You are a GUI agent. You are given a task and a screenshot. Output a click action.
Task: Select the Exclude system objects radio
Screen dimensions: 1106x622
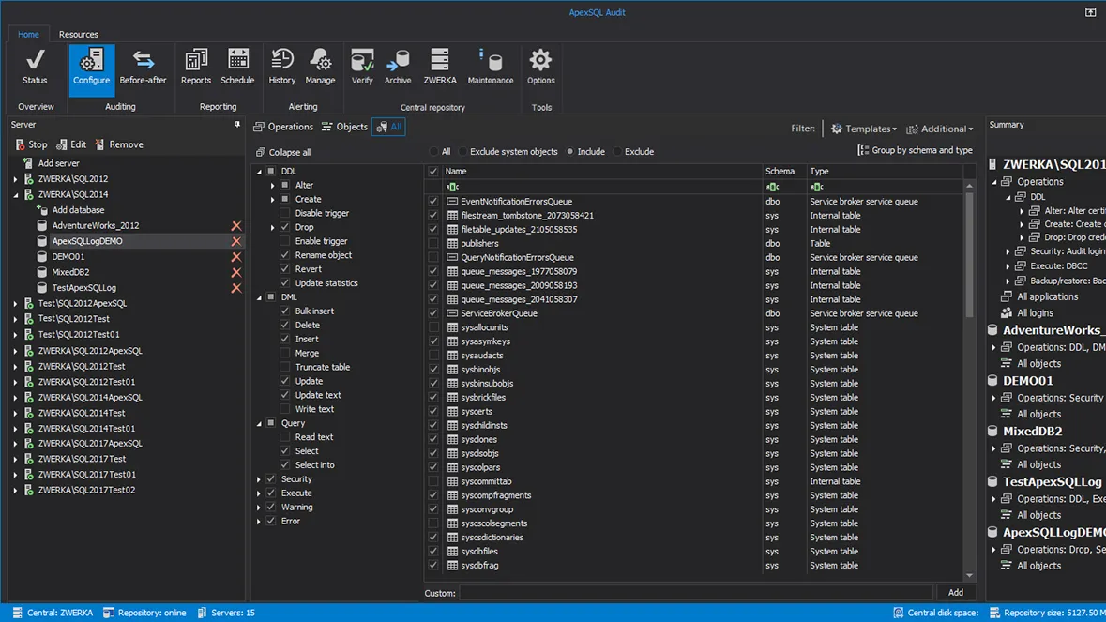(462, 152)
